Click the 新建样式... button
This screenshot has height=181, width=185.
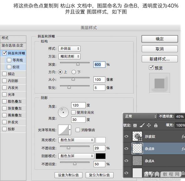tap(160, 59)
